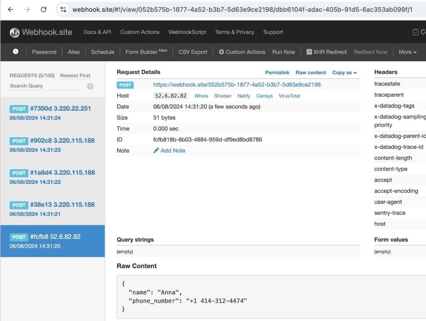The width and height of the screenshot is (426, 321).
Task: Click the request history clock icon
Action: coord(15,51)
